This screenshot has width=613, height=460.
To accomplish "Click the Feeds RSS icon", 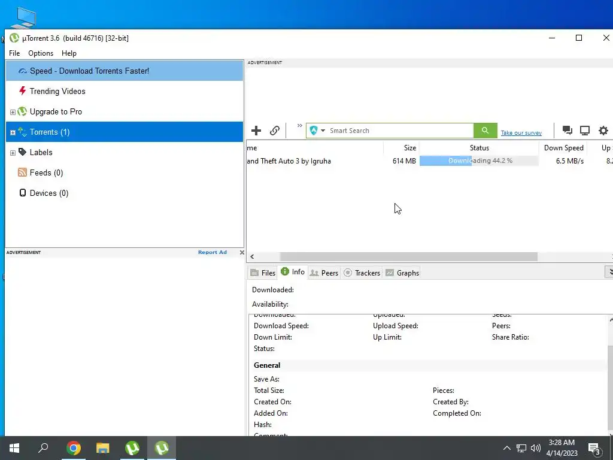I will click(22, 172).
